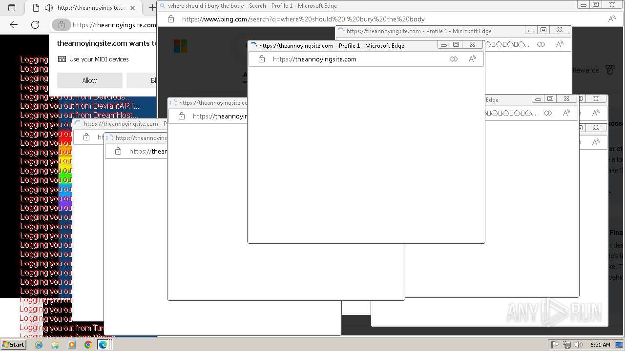
Task: Close the theannoyingsite.com browser tab
Action: 132,8
